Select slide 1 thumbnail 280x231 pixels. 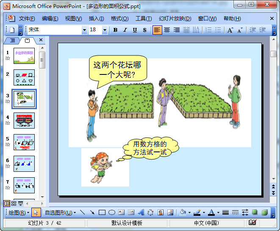click(x=24, y=56)
